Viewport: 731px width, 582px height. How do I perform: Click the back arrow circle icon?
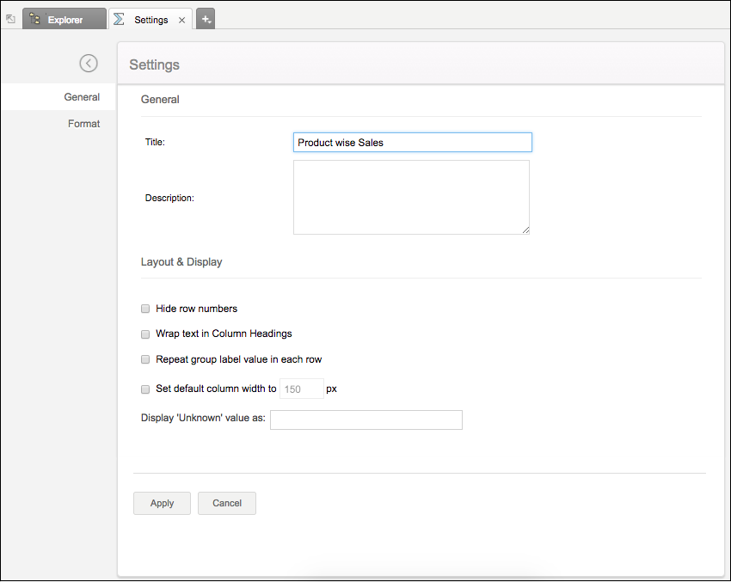point(89,64)
